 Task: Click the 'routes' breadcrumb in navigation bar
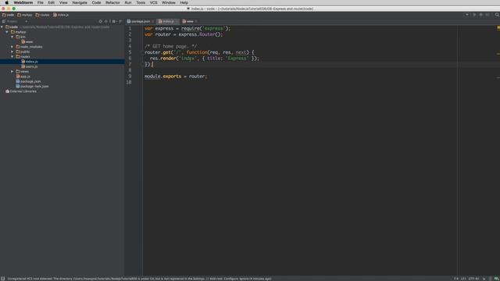(x=43, y=15)
